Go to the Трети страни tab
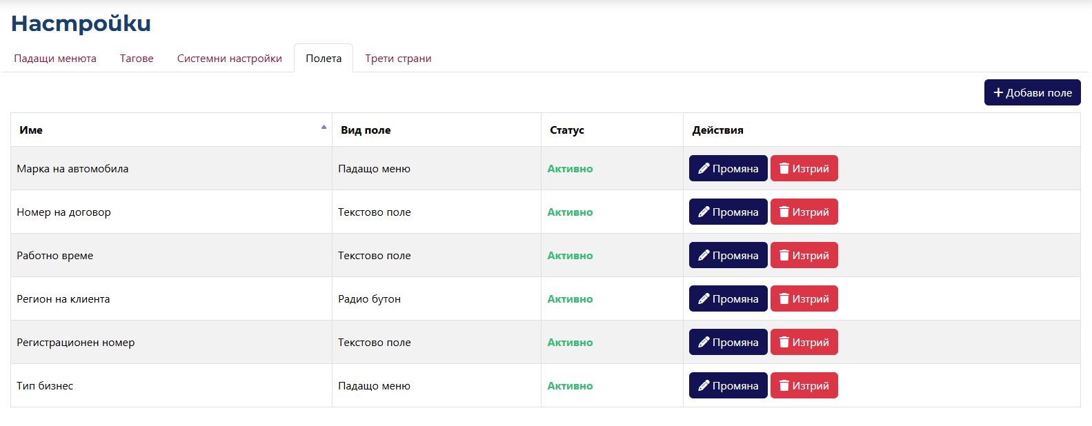1092x426 pixels. coord(398,59)
